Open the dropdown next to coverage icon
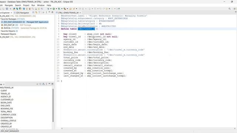This screenshot has width=237, height=133. pyautogui.click(x=62, y=9)
